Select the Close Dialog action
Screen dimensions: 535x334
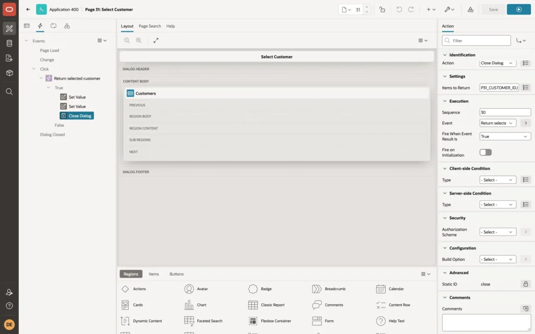[76, 115]
